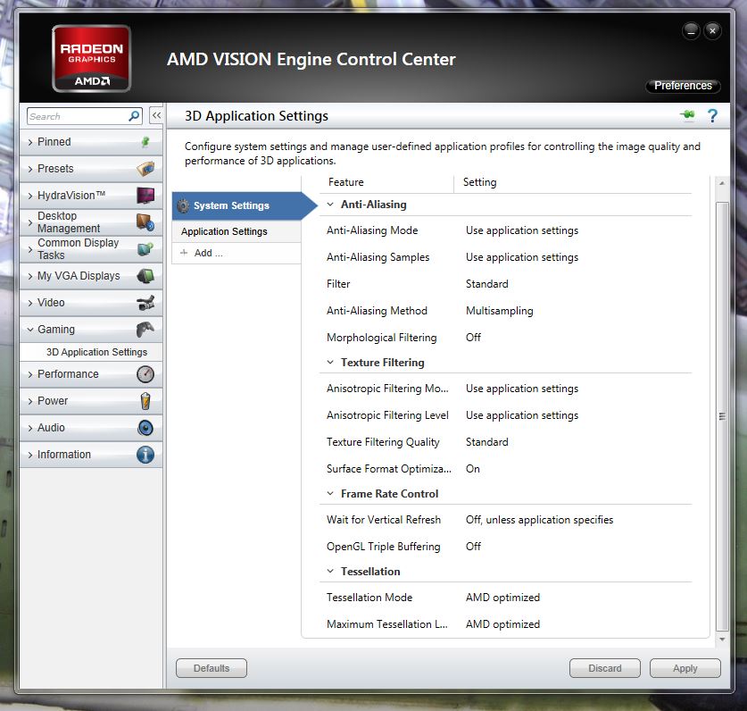The image size is (747, 711).
Task: Open the Preferences menu
Action: pos(683,86)
